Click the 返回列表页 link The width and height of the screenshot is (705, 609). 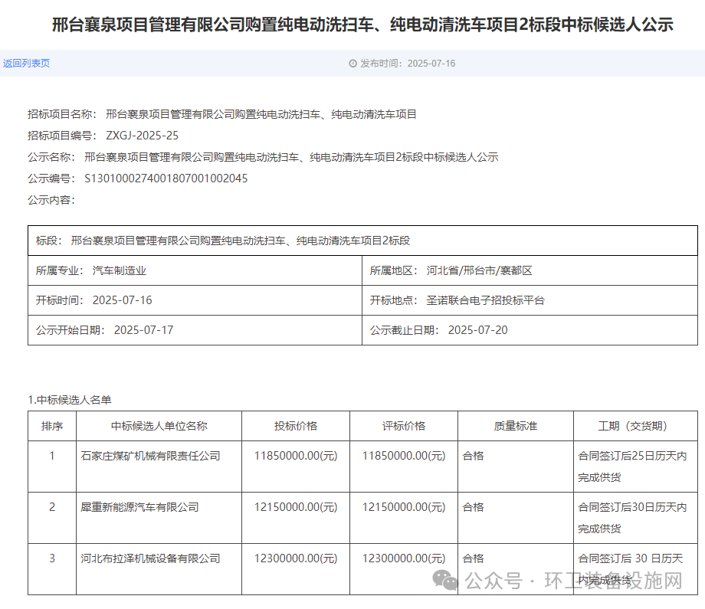(x=27, y=64)
